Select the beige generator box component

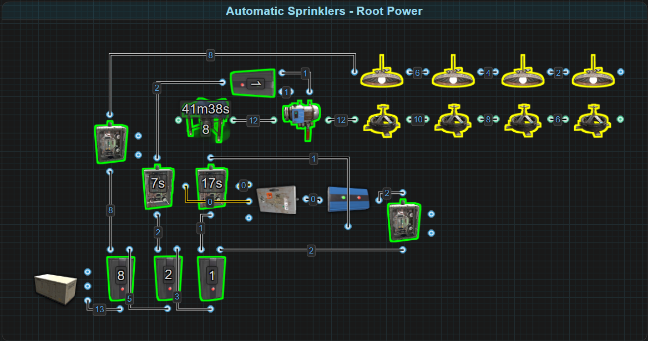coord(55,290)
